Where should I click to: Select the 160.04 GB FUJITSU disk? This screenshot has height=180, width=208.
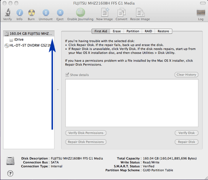click(29, 34)
